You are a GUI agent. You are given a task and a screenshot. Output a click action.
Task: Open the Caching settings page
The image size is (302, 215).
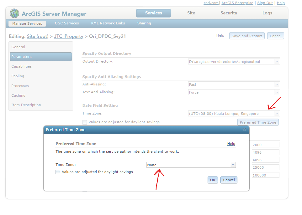tap(18, 95)
